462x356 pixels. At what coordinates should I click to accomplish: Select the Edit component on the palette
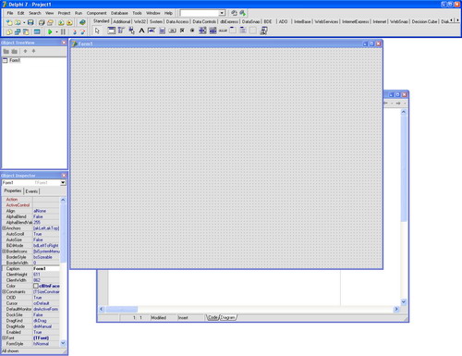pos(152,31)
